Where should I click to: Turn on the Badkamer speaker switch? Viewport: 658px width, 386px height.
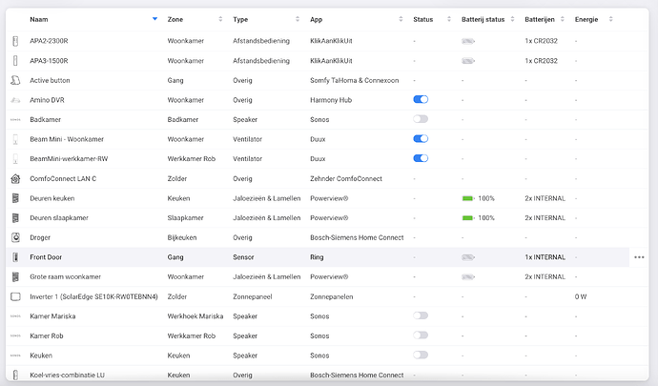pos(421,119)
